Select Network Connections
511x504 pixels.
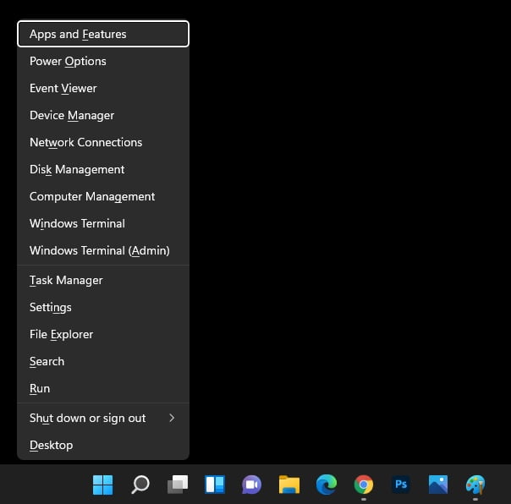coord(103,142)
